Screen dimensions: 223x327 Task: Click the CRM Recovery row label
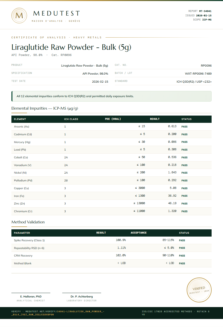coord(23,256)
